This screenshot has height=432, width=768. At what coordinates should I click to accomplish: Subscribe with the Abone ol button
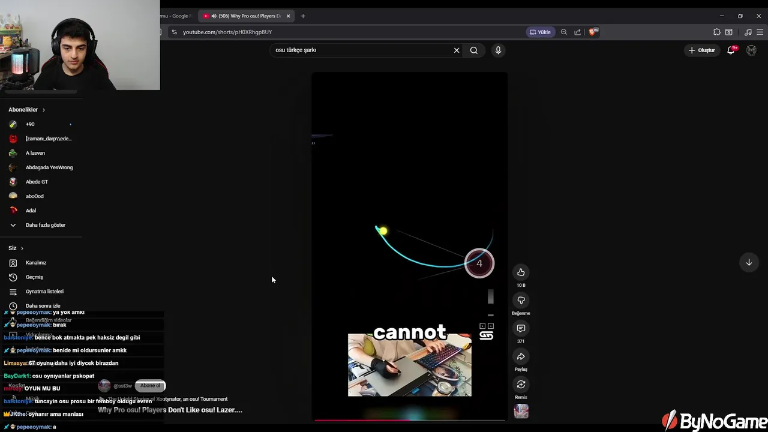click(150, 386)
